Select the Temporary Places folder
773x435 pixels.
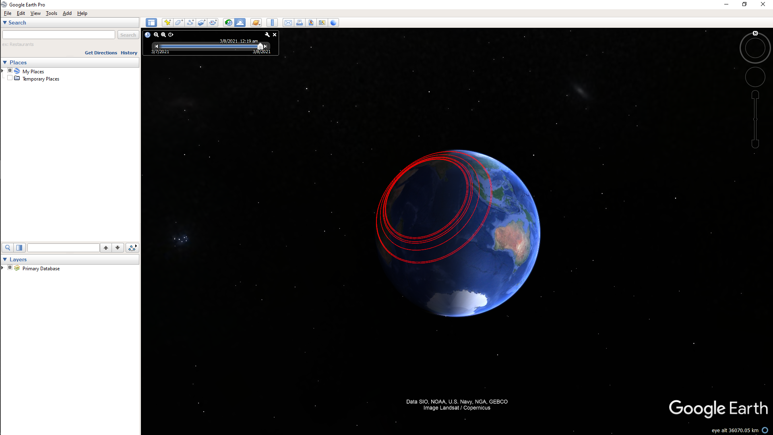[x=41, y=79]
